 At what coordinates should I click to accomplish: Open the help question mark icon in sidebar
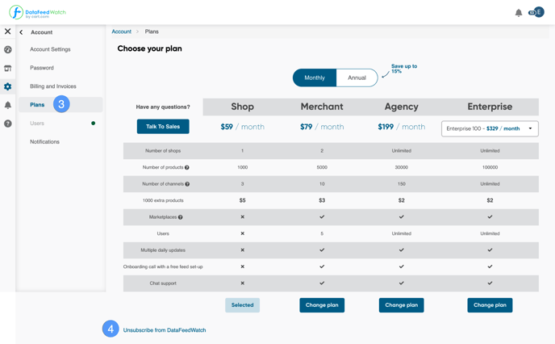click(x=8, y=124)
